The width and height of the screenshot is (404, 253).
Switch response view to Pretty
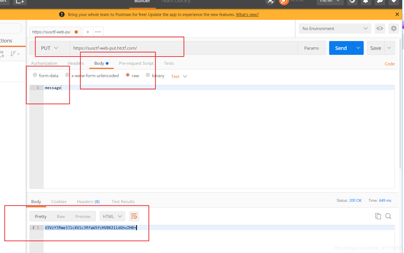click(41, 216)
